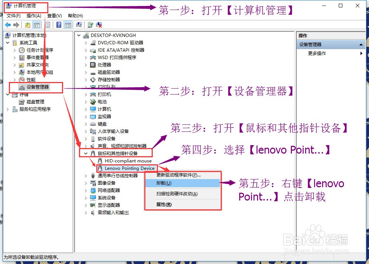Screen dimensions: 369x264
Task: Expand the 任务计划程序 node arrow
Action: [x=15, y=50]
